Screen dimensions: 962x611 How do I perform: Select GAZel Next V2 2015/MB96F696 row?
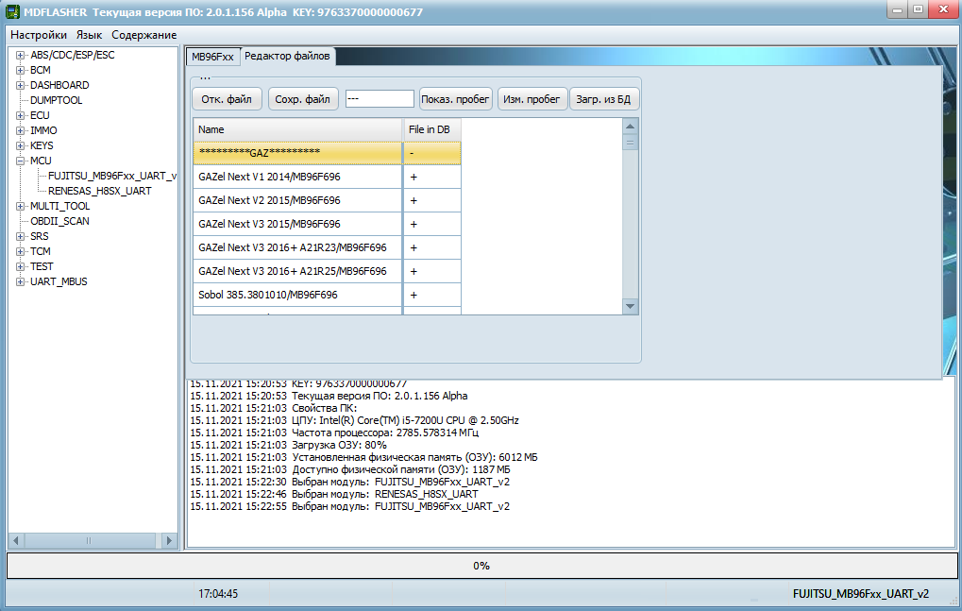(327, 200)
